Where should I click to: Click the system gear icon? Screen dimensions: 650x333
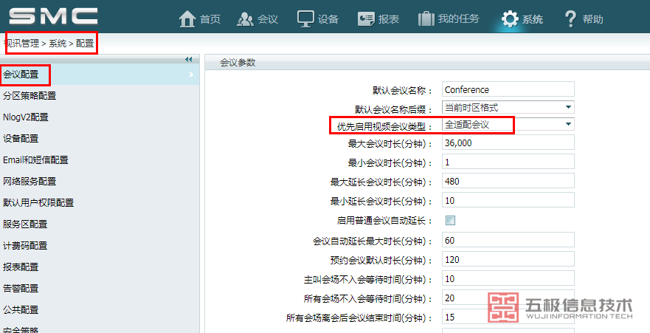pos(510,19)
